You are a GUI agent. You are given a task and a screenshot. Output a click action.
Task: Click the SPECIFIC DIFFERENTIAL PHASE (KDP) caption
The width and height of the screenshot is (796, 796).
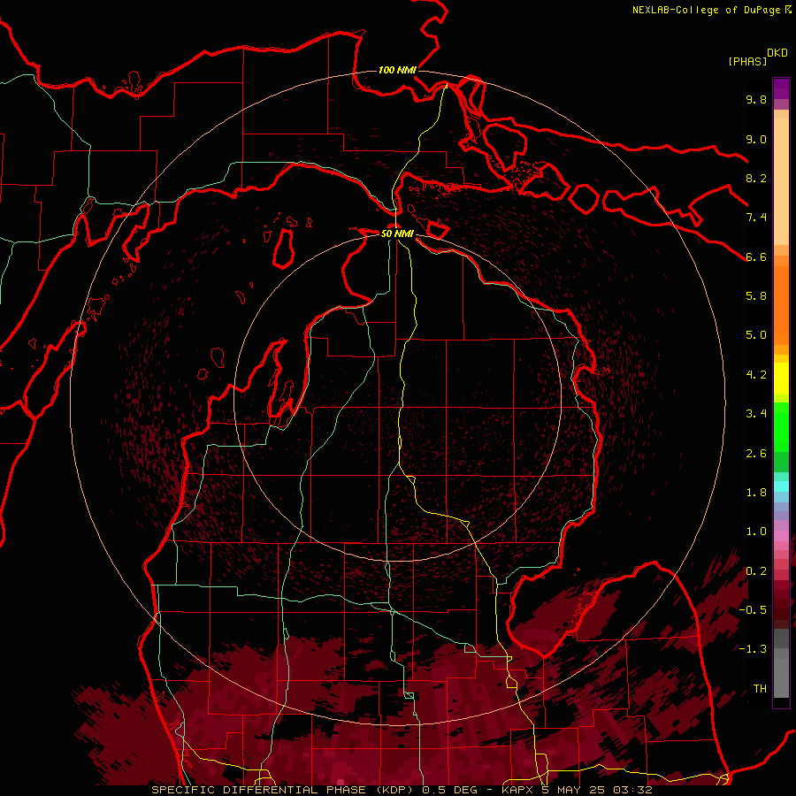280,790
